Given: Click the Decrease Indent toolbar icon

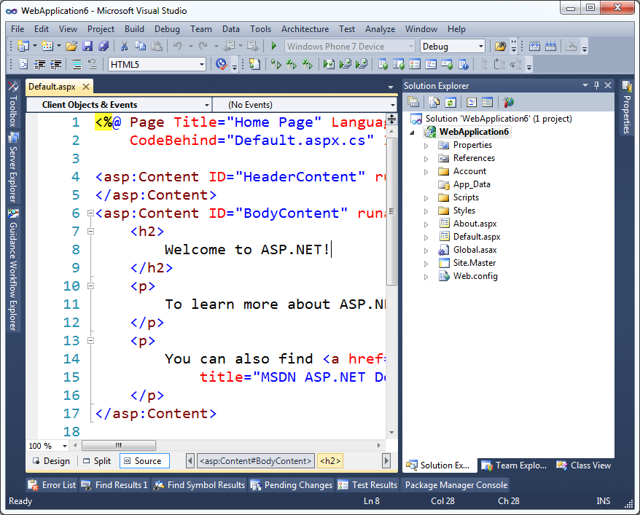Looking at the screenshot, I should point(39,64).
